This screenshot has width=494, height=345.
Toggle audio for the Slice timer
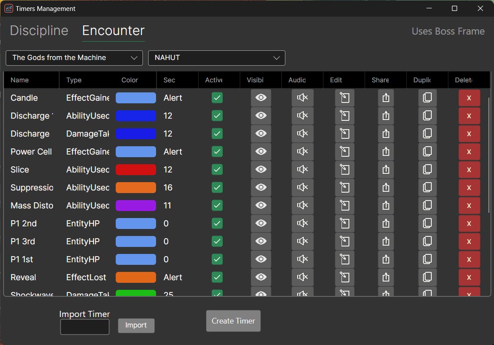[x=302, y=169]
